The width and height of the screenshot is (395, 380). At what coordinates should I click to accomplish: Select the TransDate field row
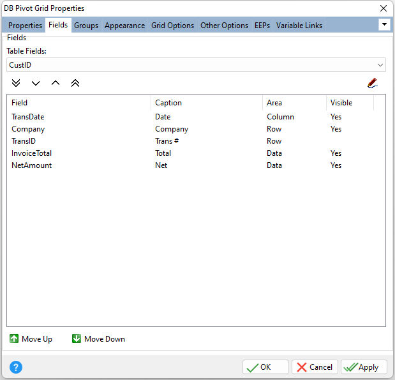[x=196, y=117]
